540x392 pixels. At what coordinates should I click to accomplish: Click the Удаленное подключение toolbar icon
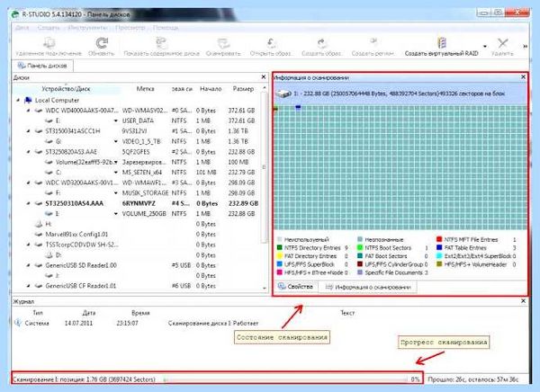tap(49, 43)
